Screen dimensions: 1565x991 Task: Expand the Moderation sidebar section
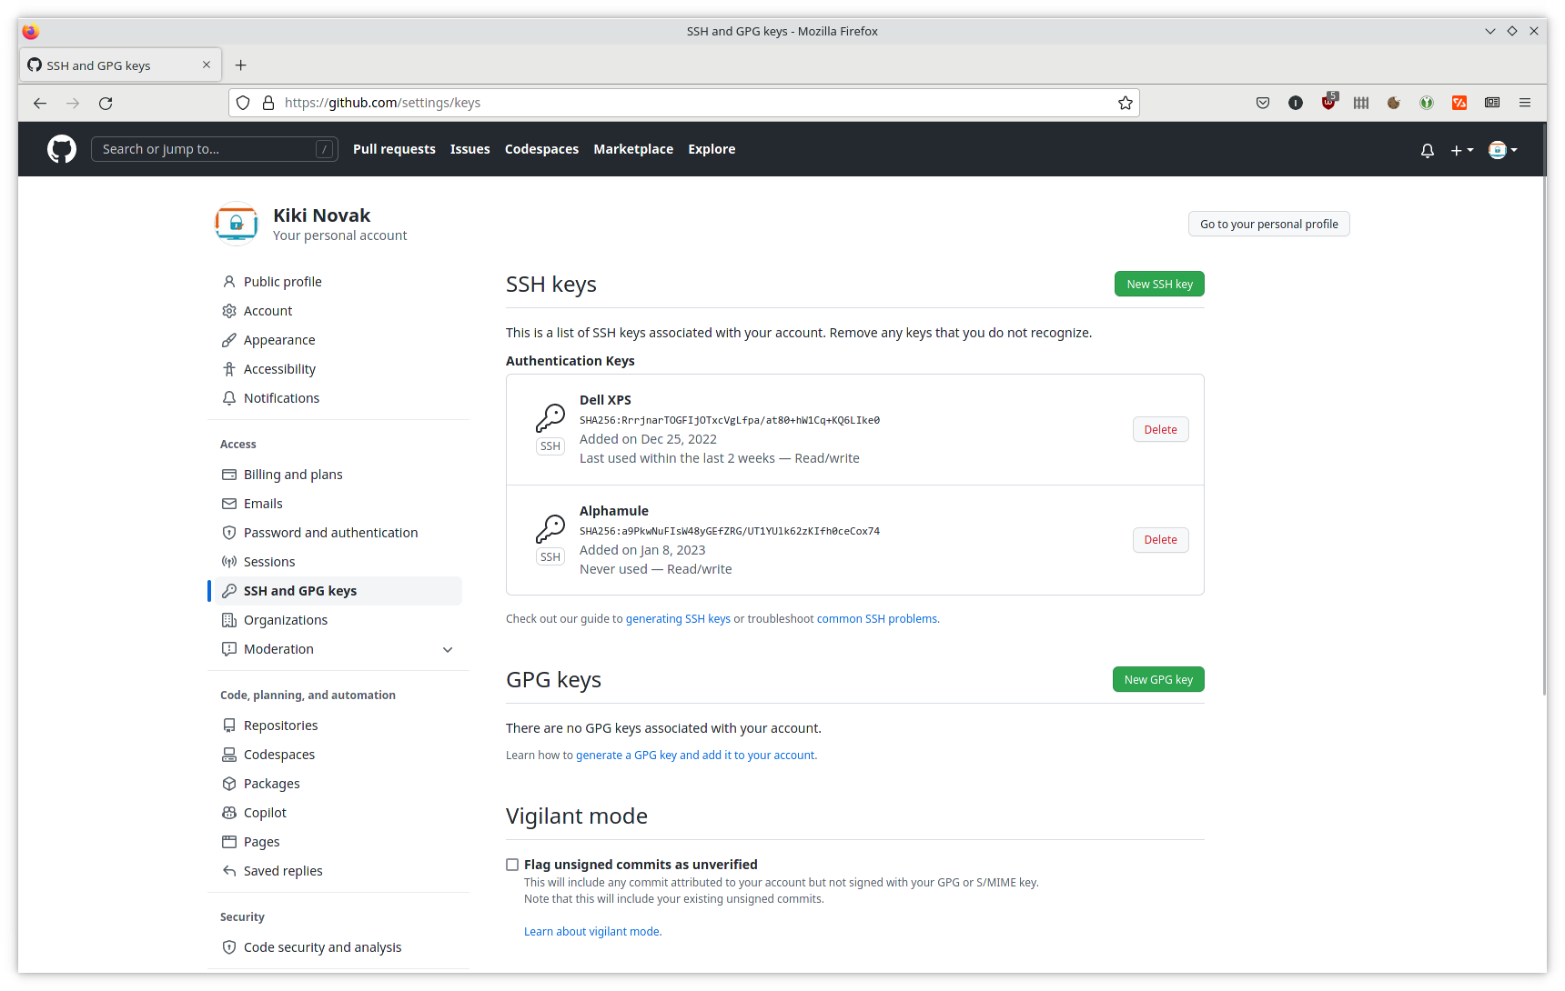click(x=448, y=649)
